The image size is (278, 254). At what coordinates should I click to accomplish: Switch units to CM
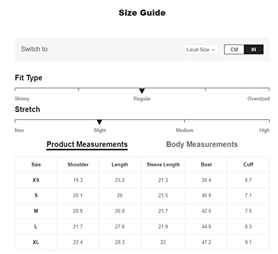(x=234, y=50)
